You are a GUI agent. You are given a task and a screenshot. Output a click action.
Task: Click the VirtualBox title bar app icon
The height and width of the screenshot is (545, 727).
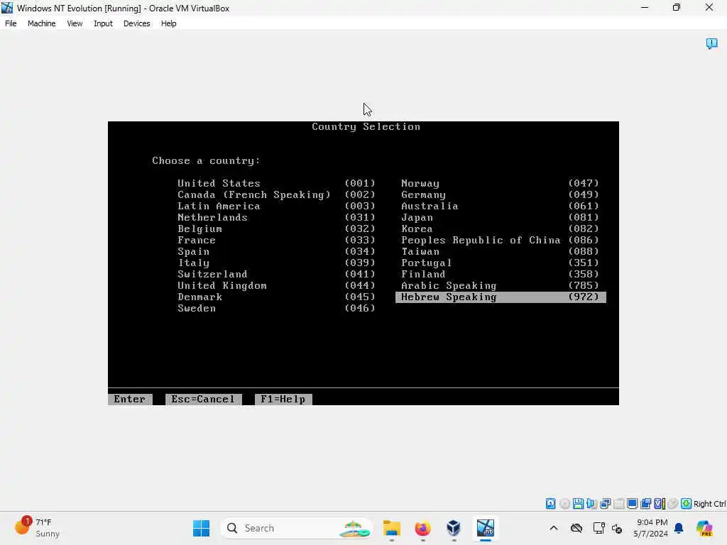(7, 8)
